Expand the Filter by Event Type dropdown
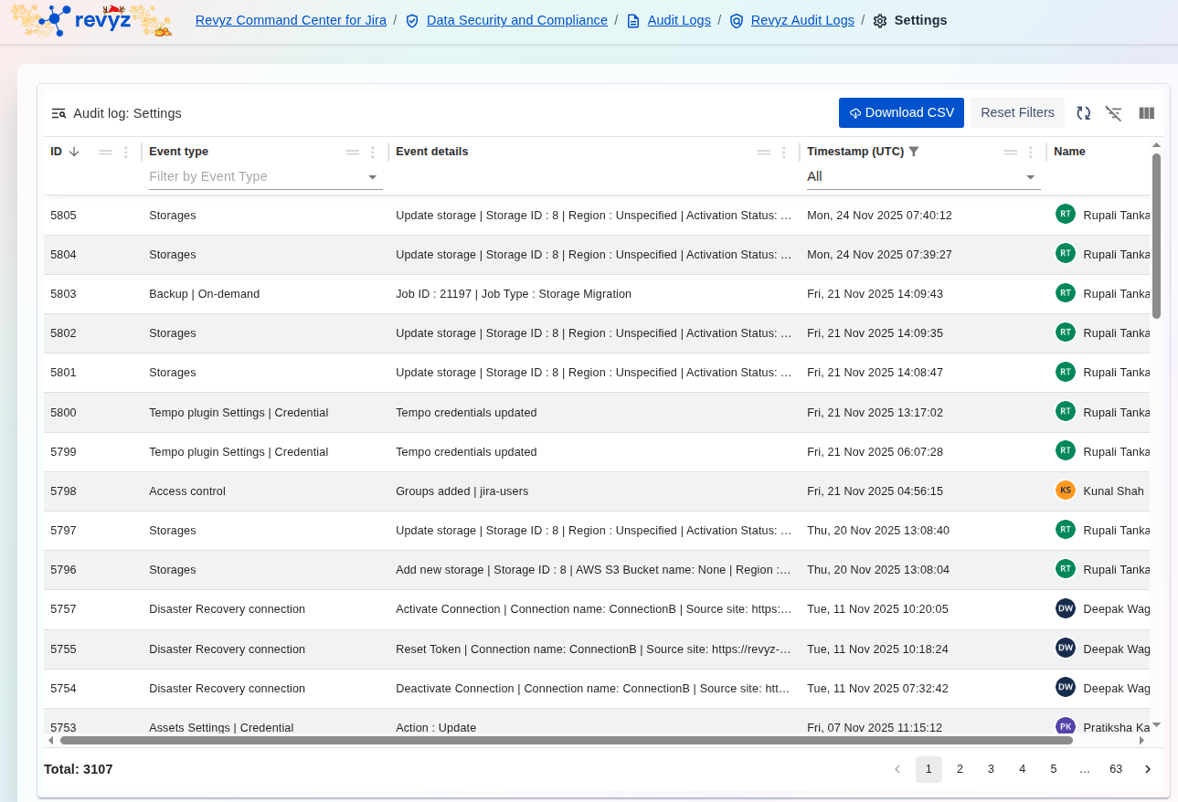This screenshot has height=802, width=1178. (x=372, y=177)
